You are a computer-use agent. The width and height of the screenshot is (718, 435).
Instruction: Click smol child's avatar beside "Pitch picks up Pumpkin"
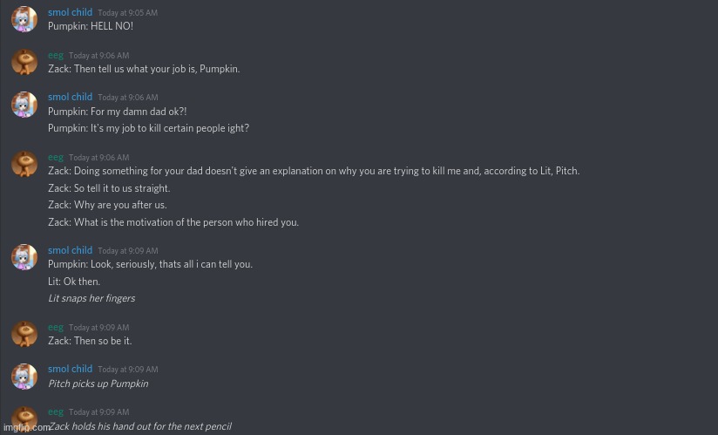click(24, 376)
